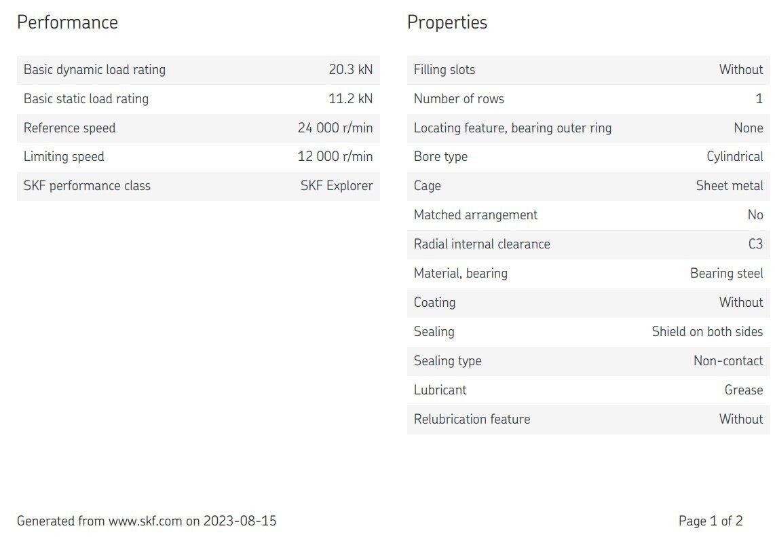Screen dimensions: 775x537
Task: Click the SKF Explorer performance class value
Action: pyautogui.click(x=337, y=186)
